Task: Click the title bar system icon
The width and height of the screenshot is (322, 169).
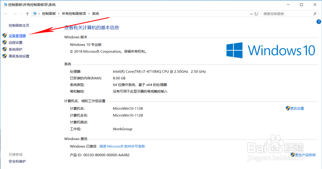Action: pyautogui.click(x=5, y=5)
